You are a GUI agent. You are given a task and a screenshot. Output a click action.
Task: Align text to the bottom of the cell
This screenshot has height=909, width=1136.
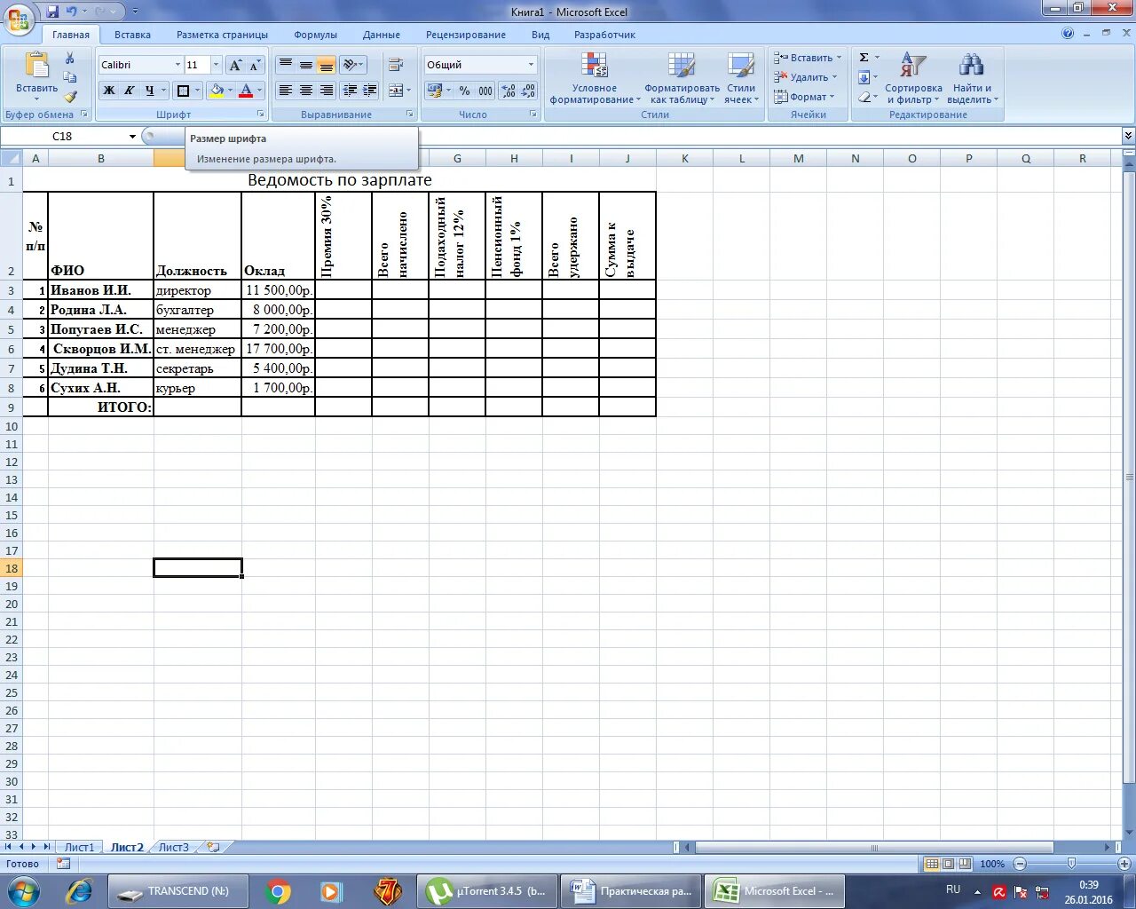point(326,65)
